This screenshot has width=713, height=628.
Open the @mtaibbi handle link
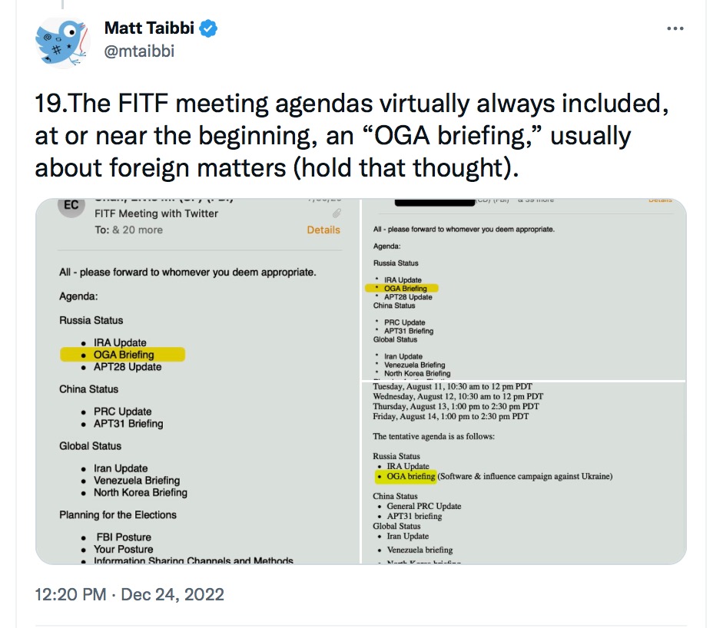[139, 51]
